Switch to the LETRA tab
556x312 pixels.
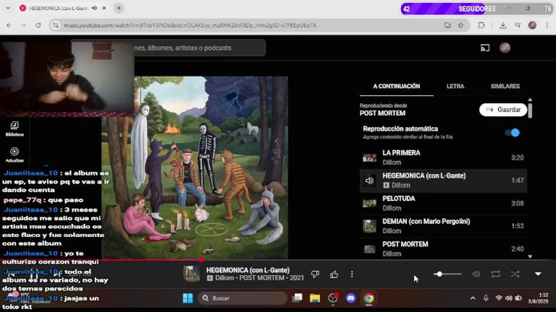(x=455, y=86)
